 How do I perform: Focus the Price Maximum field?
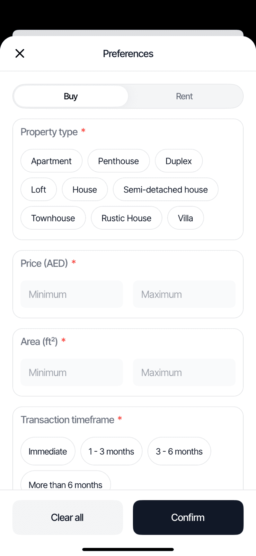coord(184,294)
